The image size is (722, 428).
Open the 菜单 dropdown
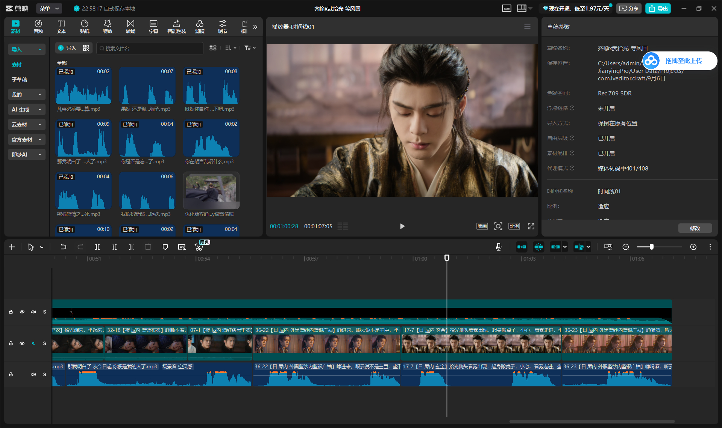click(x=50, y=9)
